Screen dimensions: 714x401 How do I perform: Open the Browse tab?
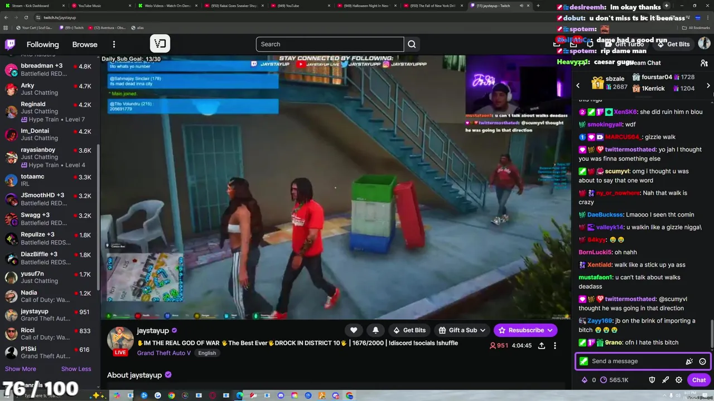coord(85,45)
